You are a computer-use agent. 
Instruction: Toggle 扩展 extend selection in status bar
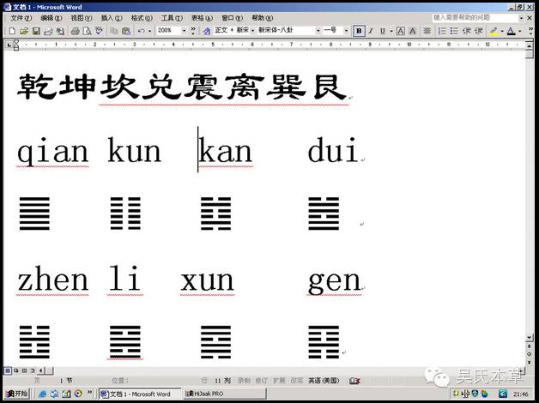pos(279,381)
